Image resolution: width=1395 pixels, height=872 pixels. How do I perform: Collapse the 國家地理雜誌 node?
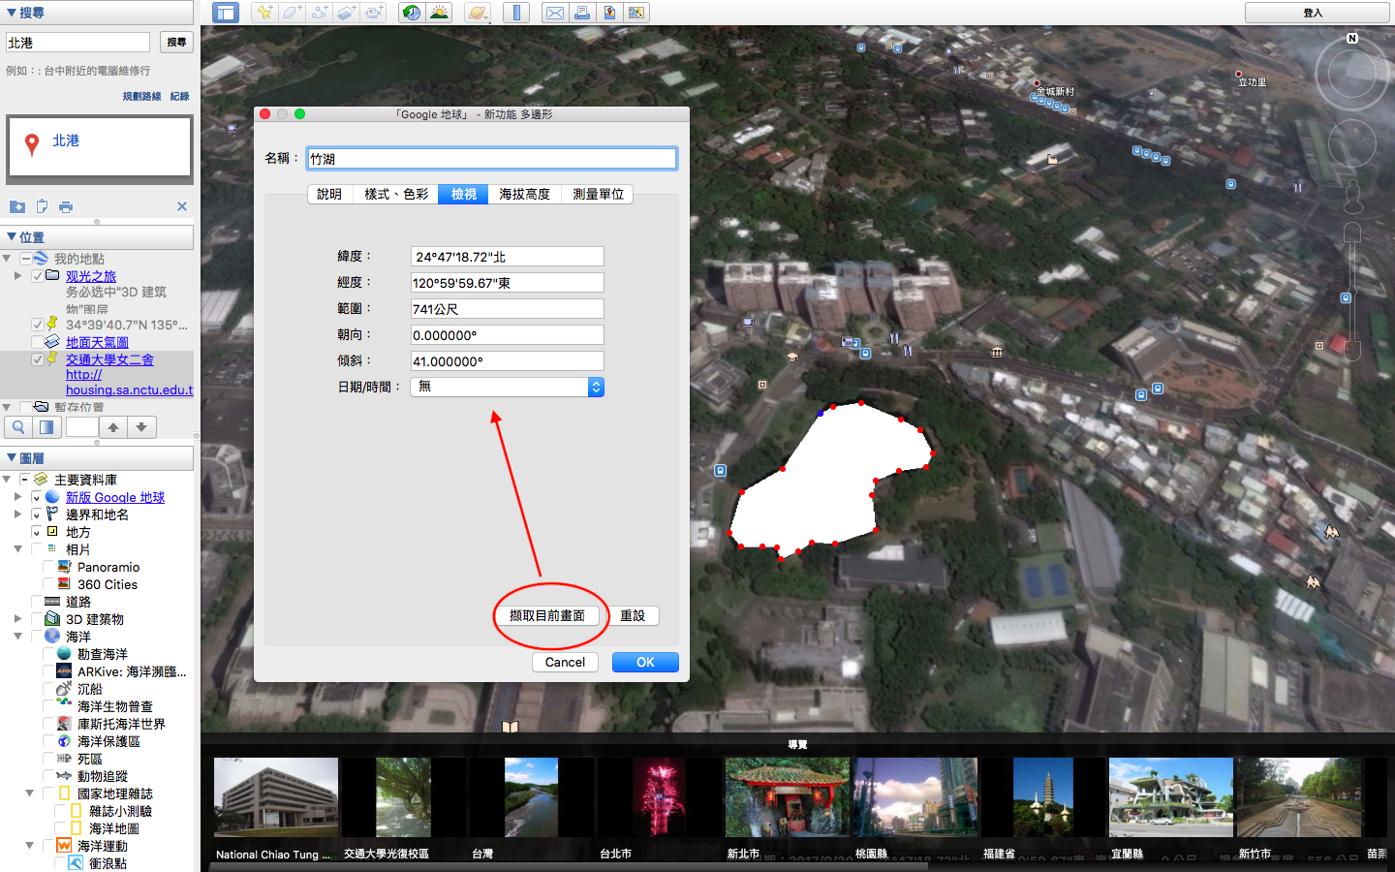(x=29, y=794)
